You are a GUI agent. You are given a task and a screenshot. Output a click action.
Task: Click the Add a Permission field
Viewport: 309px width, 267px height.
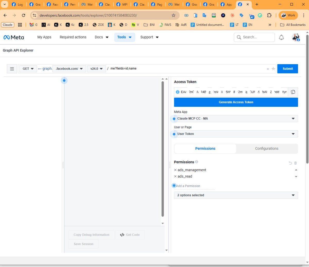coord(194,186)
